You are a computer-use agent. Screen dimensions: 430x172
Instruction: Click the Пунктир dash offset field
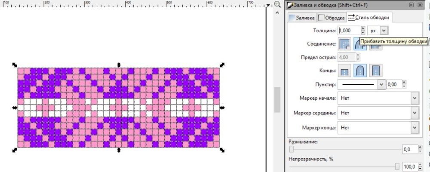[x=394, y=85]
